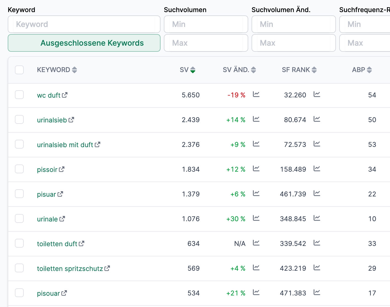View the SV change chart for pisuar

(256, 193)
